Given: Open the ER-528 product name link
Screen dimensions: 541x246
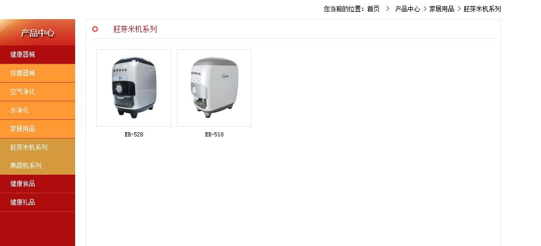Looking at the screenshot, I should pyautogui.click(x=134, y=134).
